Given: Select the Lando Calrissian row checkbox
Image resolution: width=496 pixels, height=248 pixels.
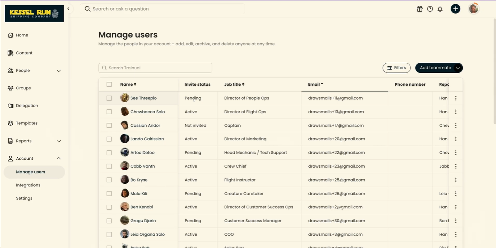Looking at the screenshot, I should pos(109,139).
